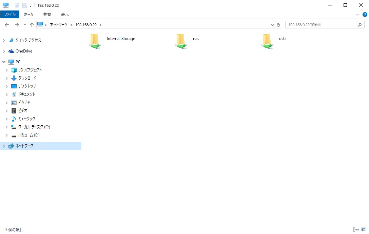The width and height of the screenshot is (369, 234).
Task: Open OneDrive from the sidebar
Action: pos(23,51)
